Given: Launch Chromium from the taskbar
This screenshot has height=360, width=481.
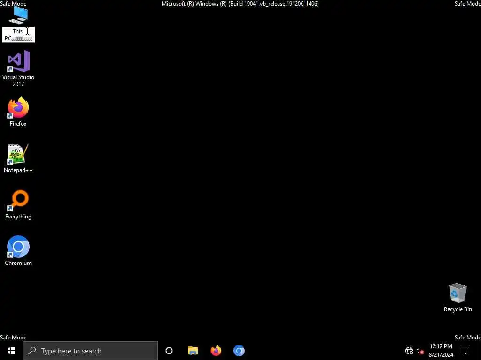Looking at the screenshot, I should coord(239,351).
